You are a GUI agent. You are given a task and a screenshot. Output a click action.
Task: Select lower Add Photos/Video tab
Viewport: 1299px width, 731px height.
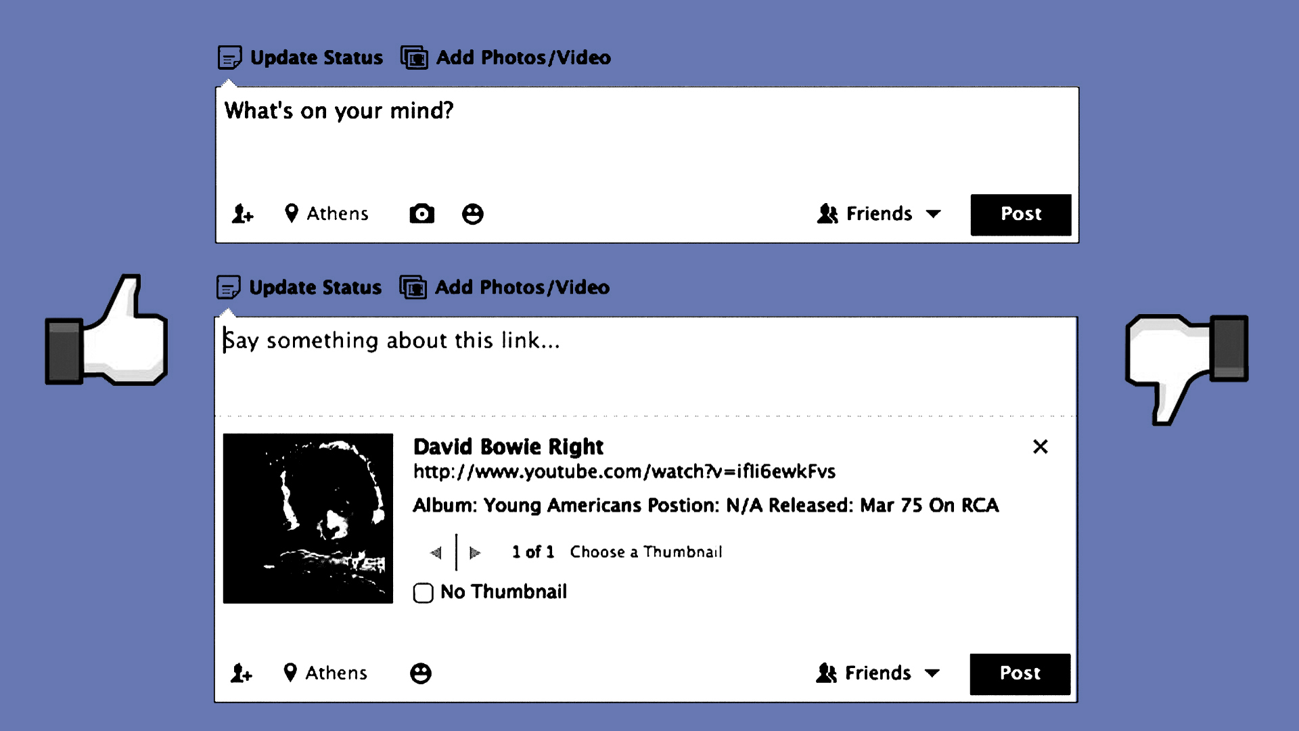pyautogui.click(x=505, y=288)
